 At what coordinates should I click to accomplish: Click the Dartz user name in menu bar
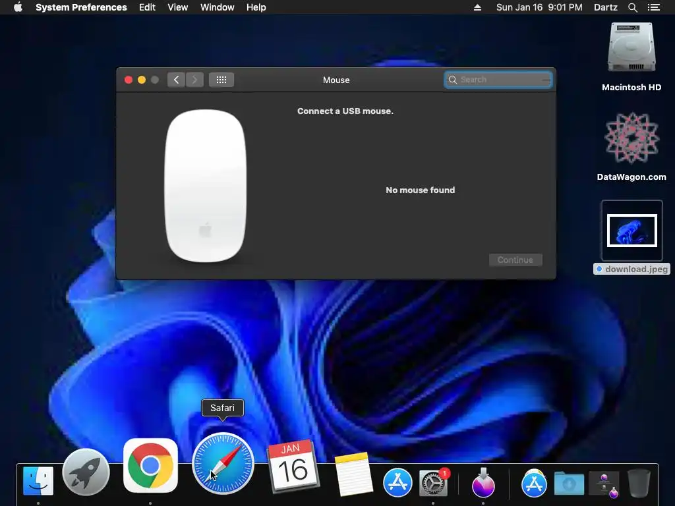tap(605, 7)
